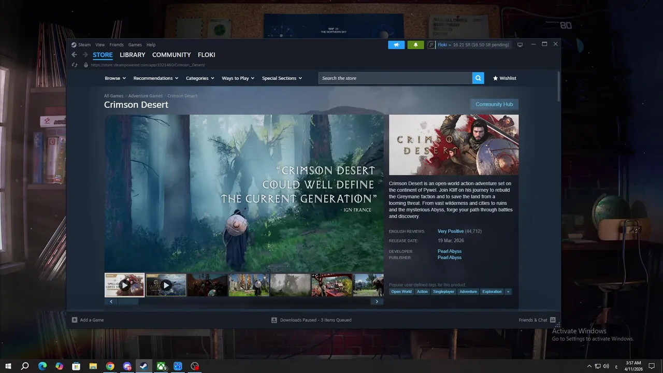The image size is (663, 373).
Task: Click the Community Hub button
Action: click(x=494, y=104)
